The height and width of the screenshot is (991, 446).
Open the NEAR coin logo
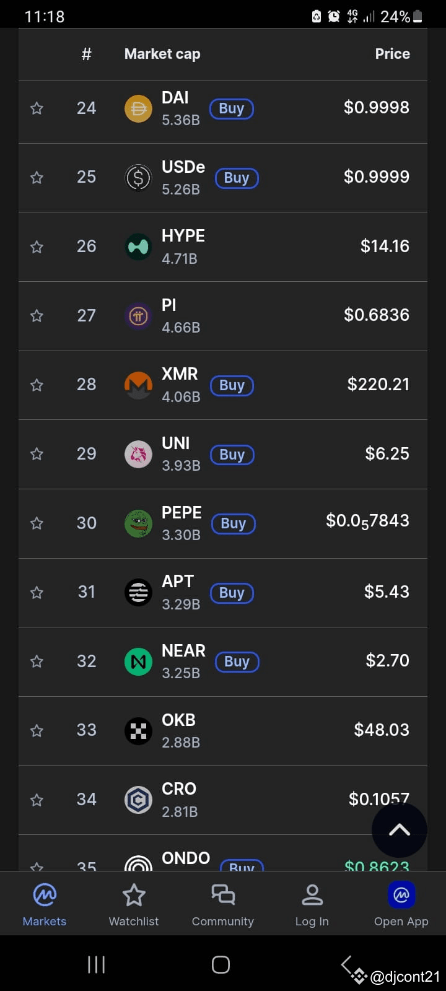coord(138,661)
